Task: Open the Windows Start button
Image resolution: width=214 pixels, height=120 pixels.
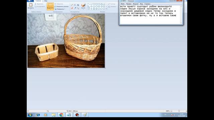Action: (30, 115)
